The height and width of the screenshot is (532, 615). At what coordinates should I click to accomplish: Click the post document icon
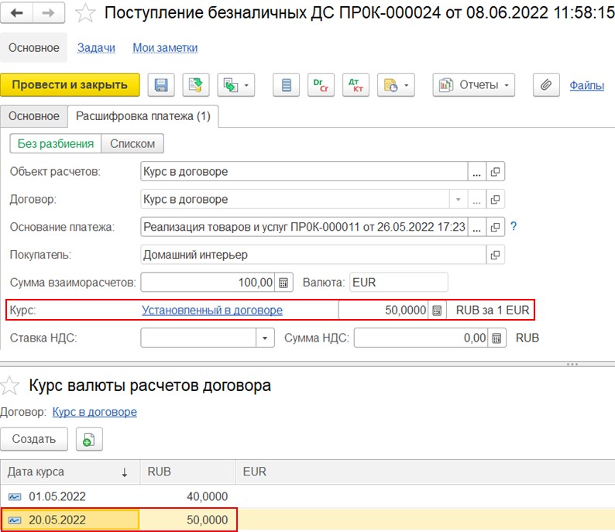pyautogui.click(x=196, y=84)
